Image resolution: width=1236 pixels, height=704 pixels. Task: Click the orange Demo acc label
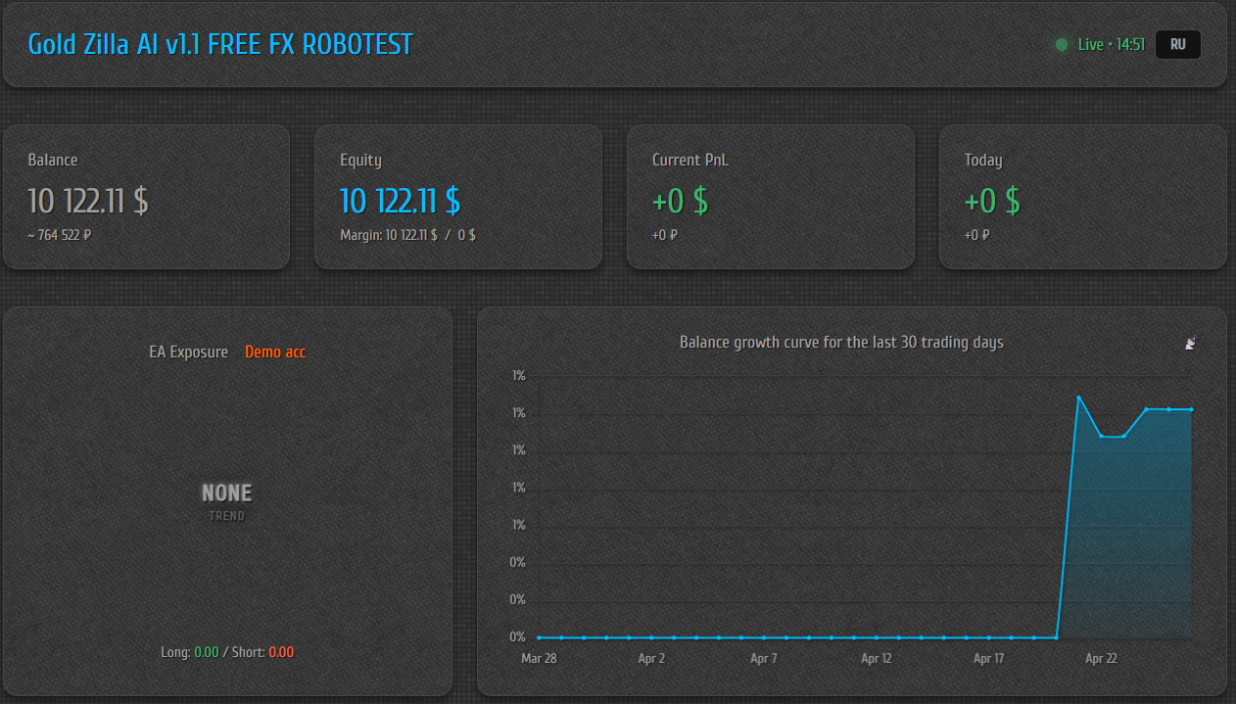pos(275,352)
